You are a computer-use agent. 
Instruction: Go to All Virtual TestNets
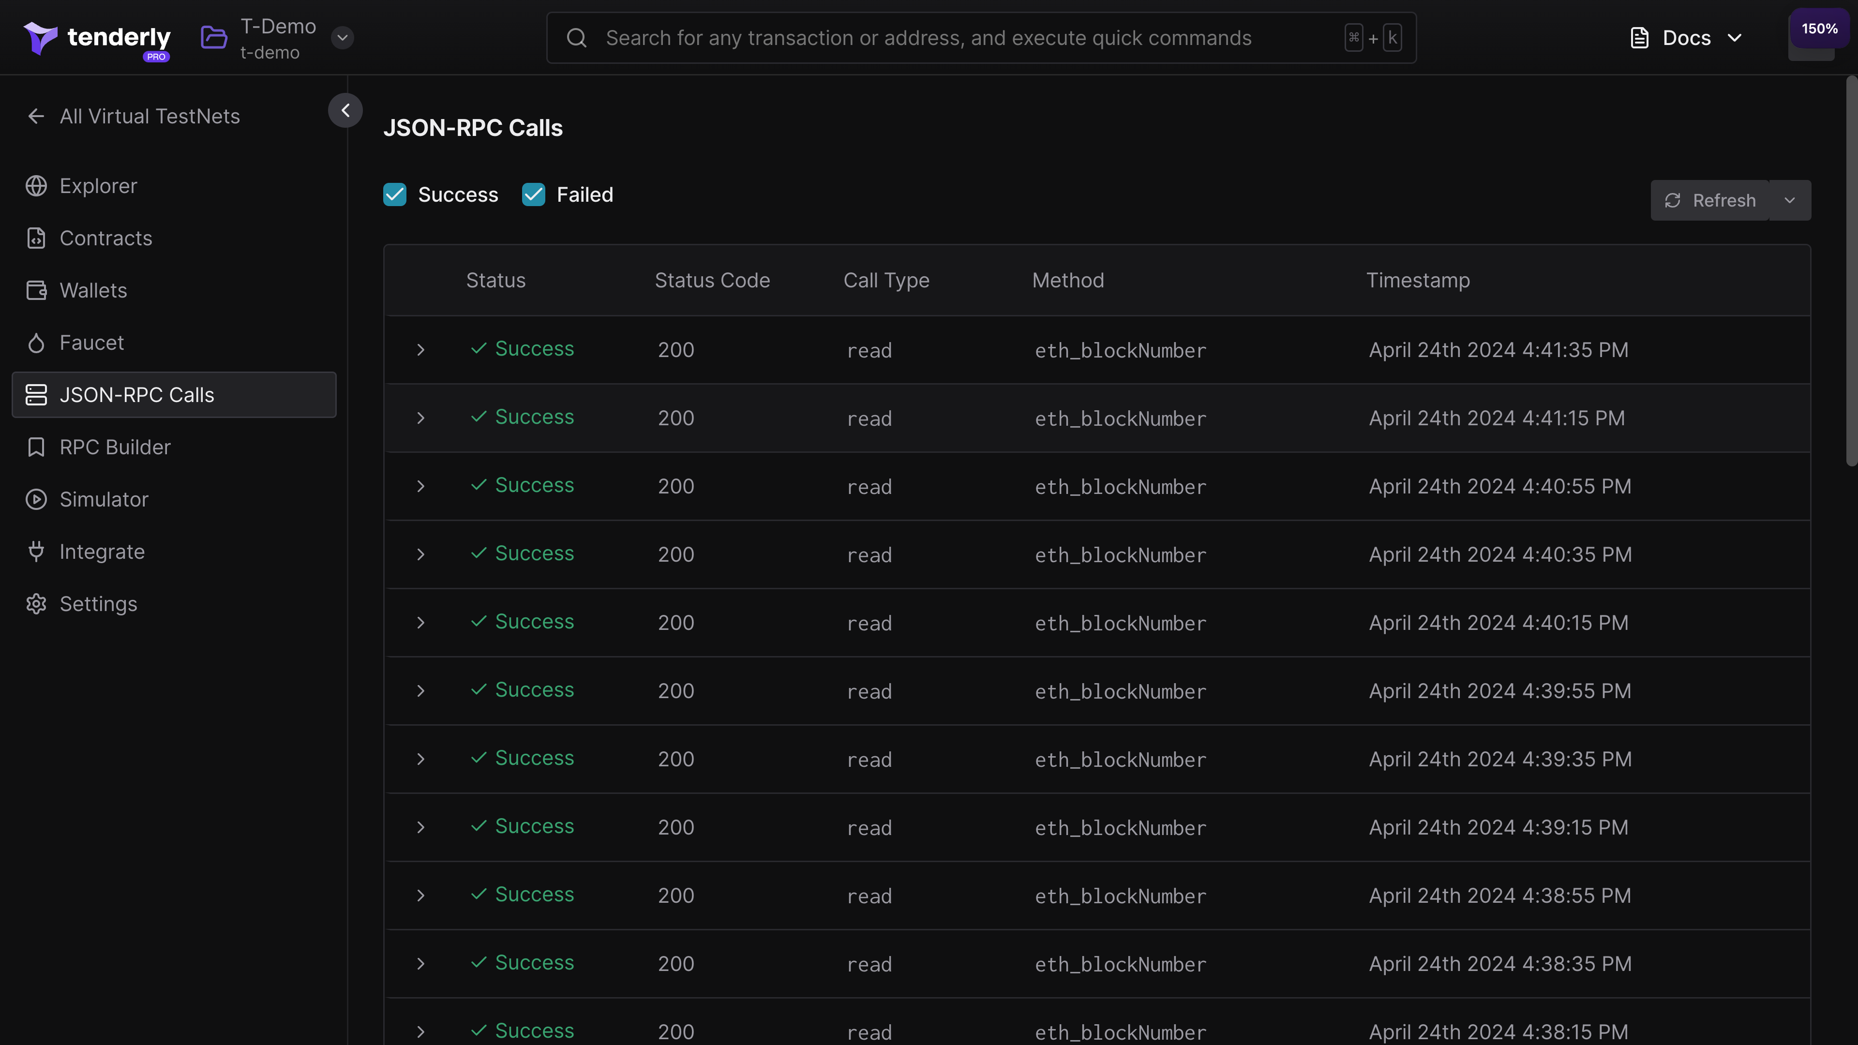click(x=150, y=116)
